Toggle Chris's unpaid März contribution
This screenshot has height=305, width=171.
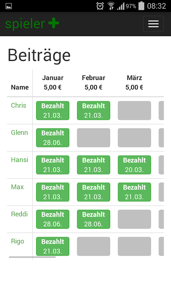(135, 110)
